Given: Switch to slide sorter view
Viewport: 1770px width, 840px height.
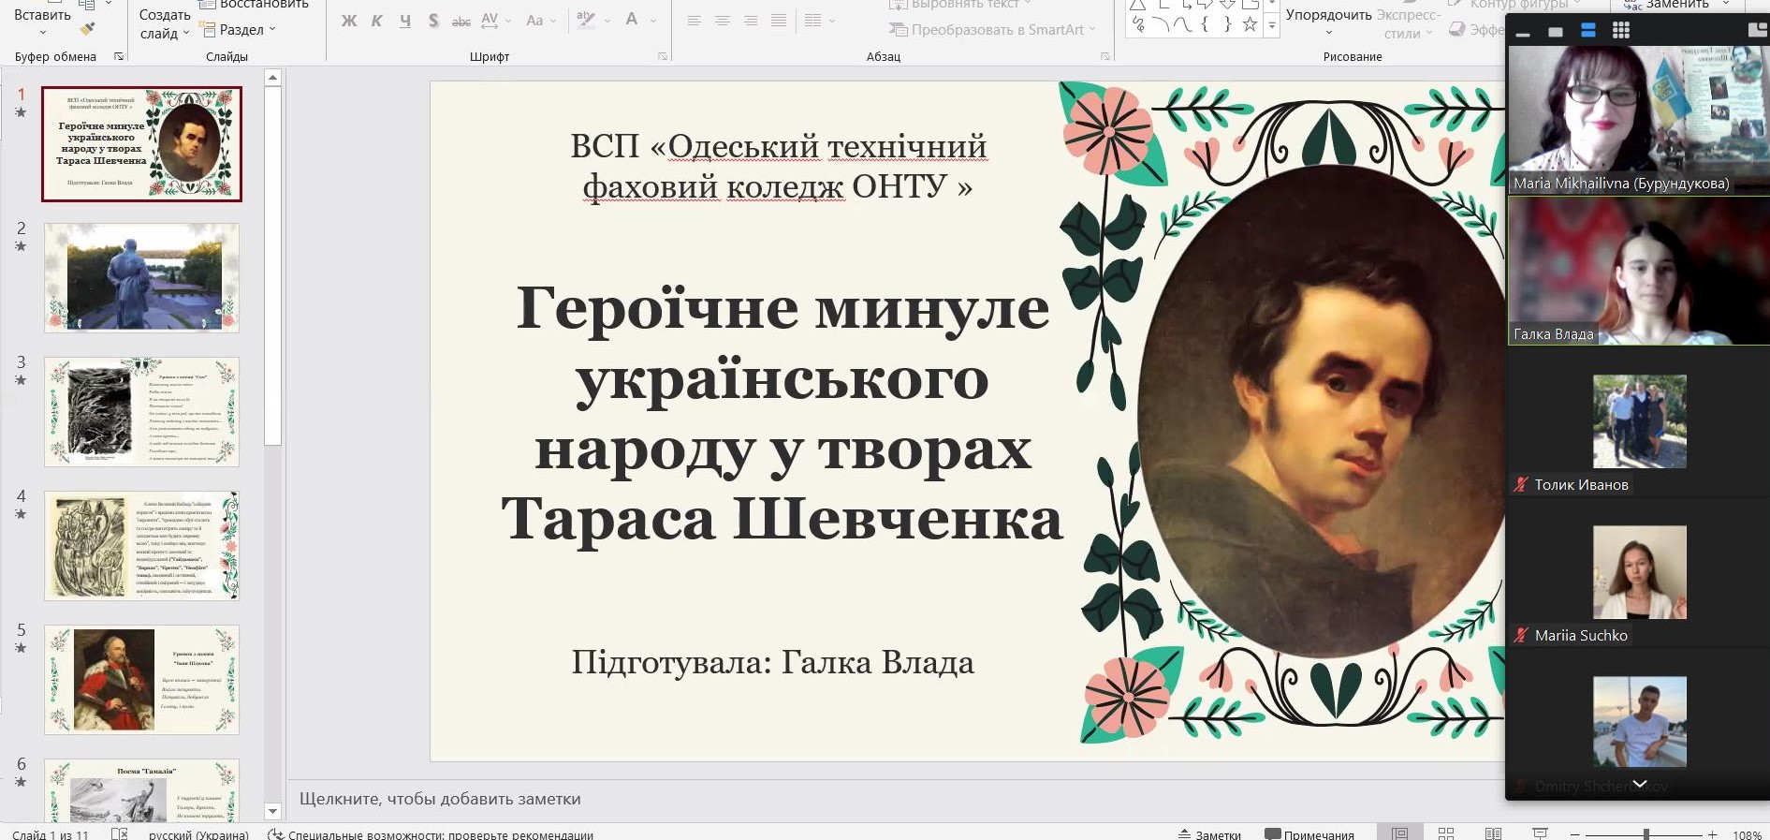Looking at the screenshot, I should (1446, 833).
